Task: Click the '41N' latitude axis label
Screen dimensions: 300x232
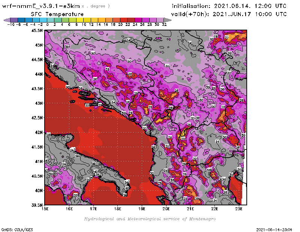Action: [x=39, y=161]
